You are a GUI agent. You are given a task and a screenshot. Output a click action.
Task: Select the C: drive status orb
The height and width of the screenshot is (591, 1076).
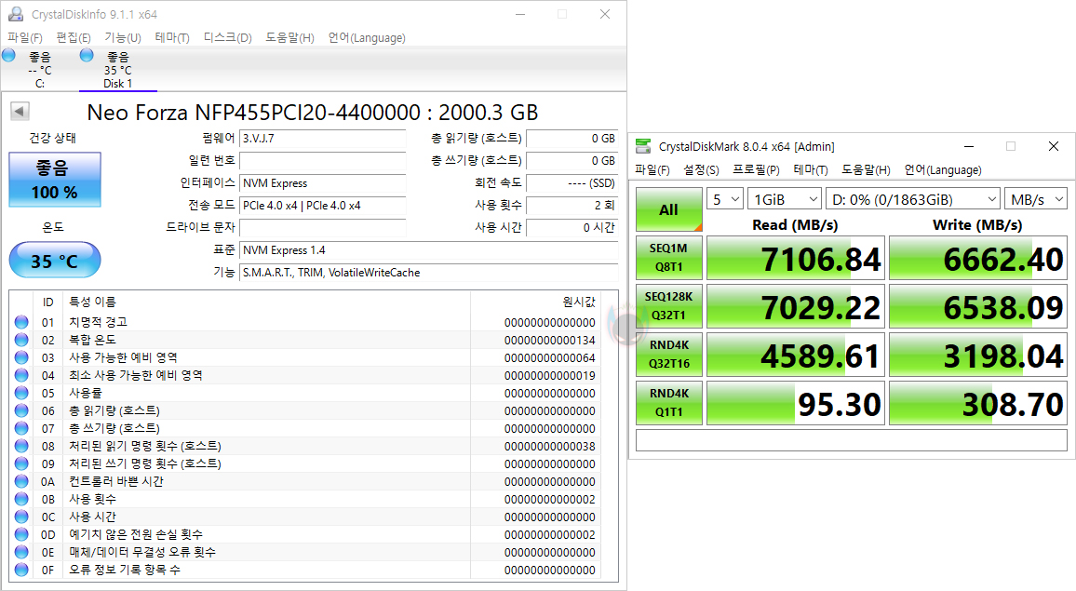pyautogui.click(x=9, y=56)
